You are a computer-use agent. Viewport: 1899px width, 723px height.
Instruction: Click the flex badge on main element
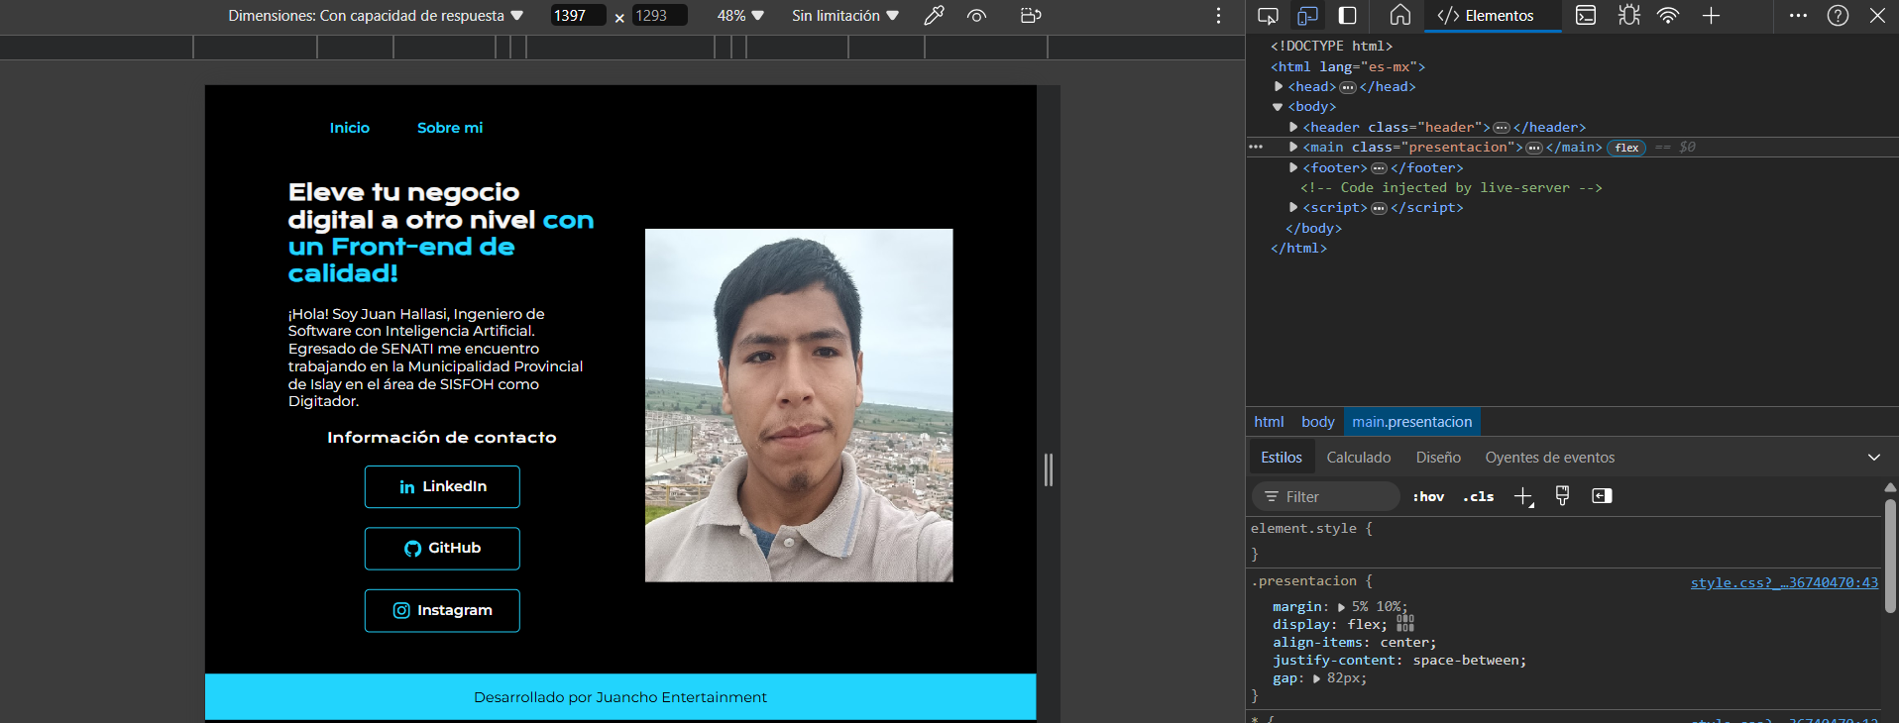point(1625,148)
